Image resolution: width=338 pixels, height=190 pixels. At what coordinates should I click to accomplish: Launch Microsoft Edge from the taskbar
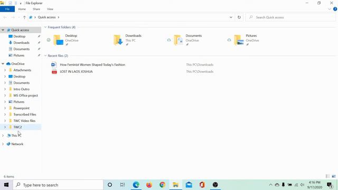[x=136, y=185]
